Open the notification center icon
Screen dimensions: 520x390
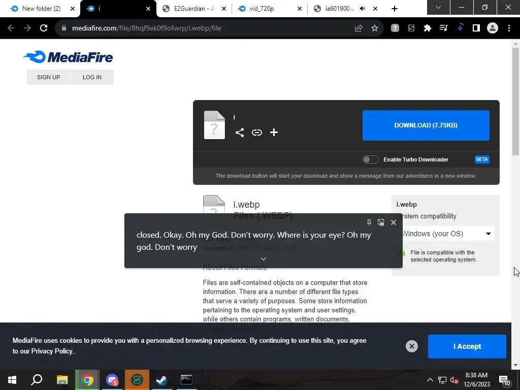[x=505, y=380]
